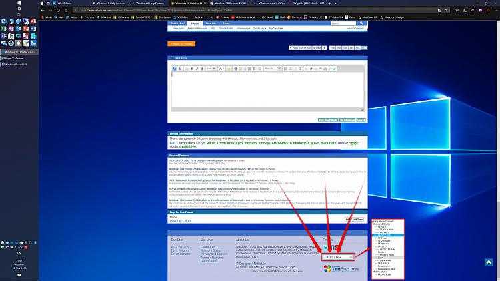Open the font color picker (A icon)

point(221,69)
